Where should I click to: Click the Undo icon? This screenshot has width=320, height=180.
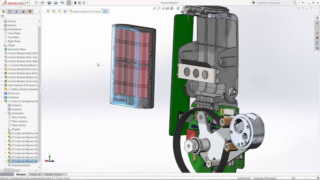point(62,3)
